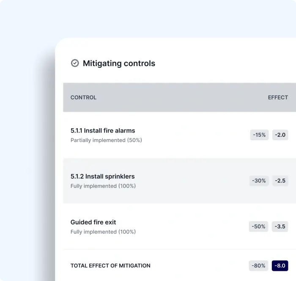Click the Mitigating controls heading
This screenshot has width=296, height=281.
click(119, 63)
